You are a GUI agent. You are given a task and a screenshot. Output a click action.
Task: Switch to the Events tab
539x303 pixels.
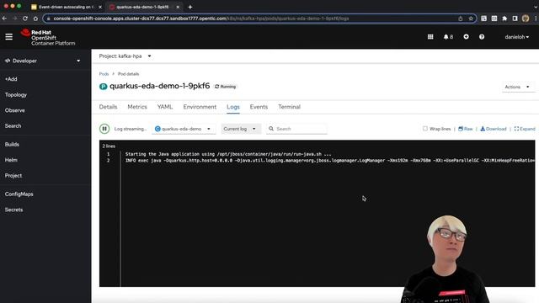click(x=259, y=107)
